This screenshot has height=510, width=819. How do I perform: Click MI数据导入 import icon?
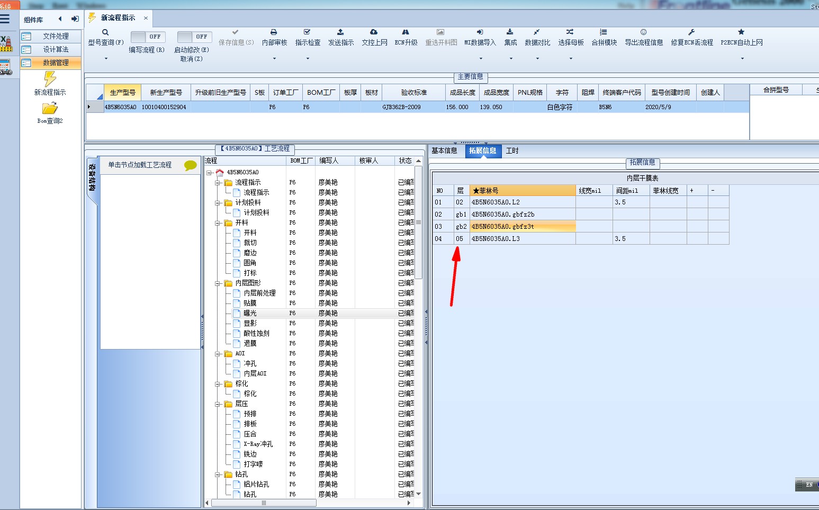(480, 32)
